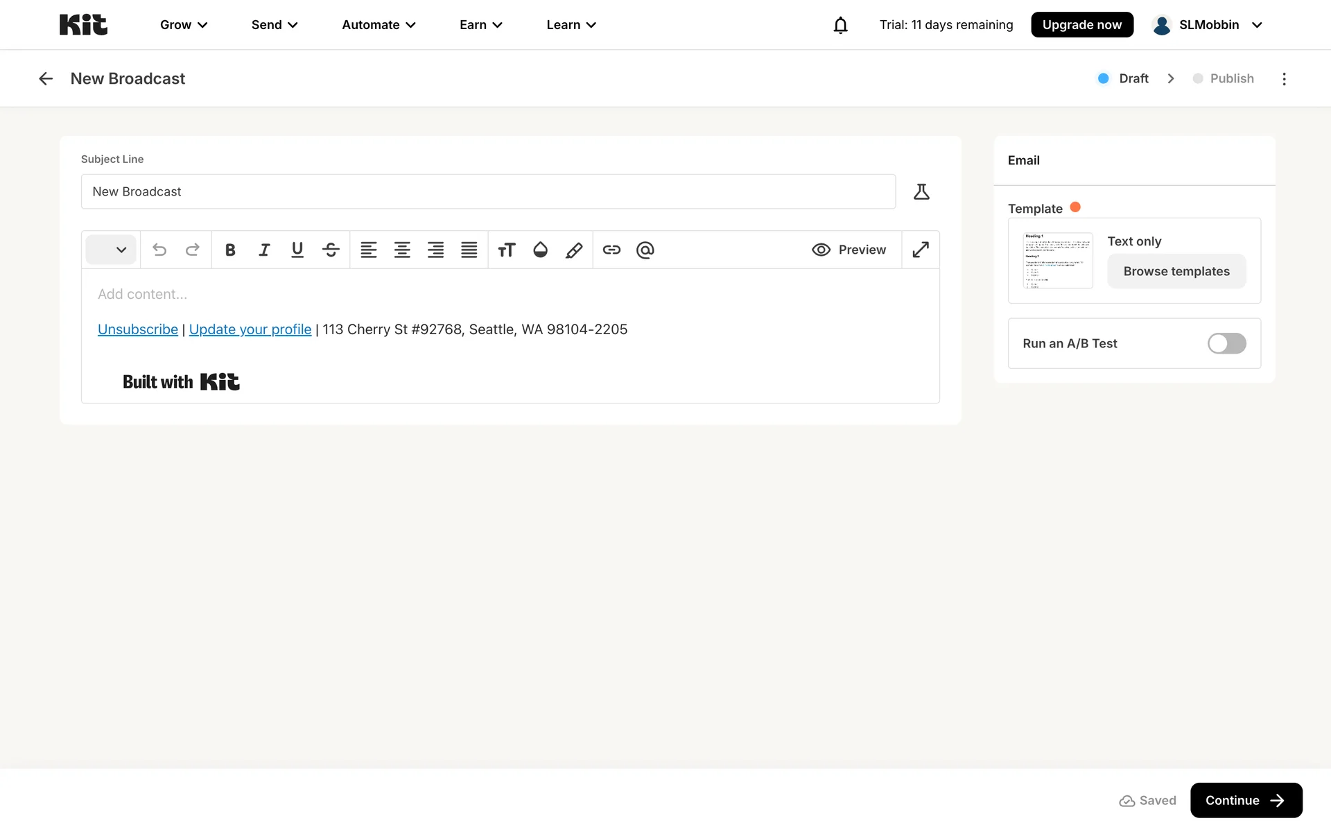Click the Browse templates button
The image size is (1331, 832).
[1176, 271]
